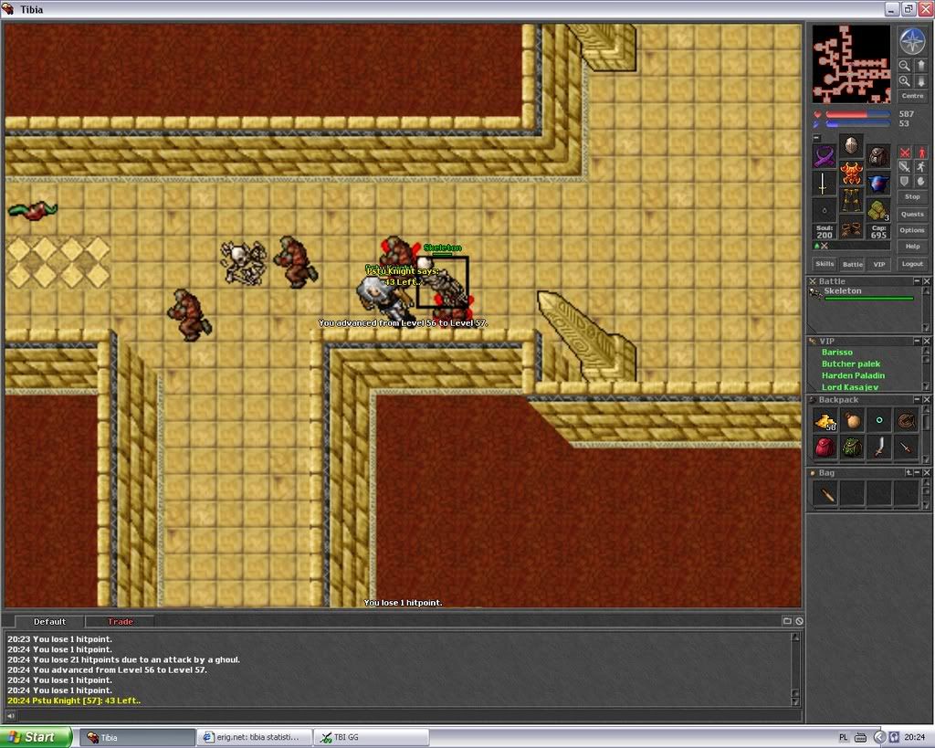Enable defensive fight mode
935x748 pixels.
coord(905,182)
